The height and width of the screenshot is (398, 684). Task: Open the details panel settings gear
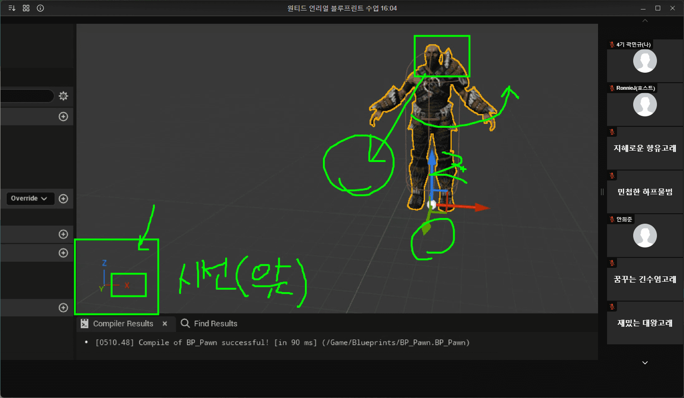click(63, 96)
